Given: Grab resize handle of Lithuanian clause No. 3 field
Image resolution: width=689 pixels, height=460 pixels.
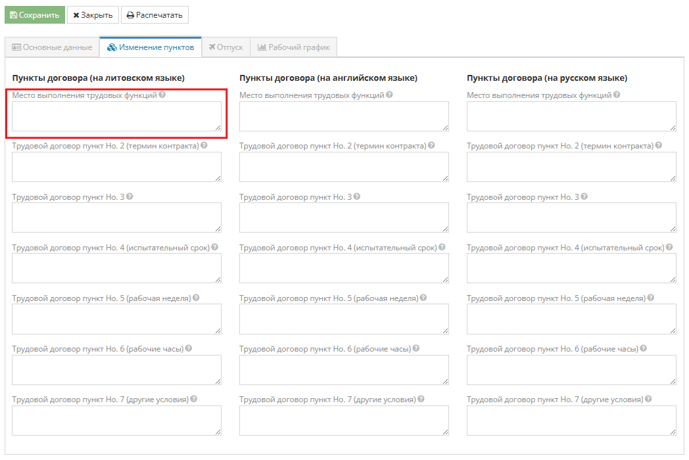Looking at the screenshot, I should click(218, 228).
